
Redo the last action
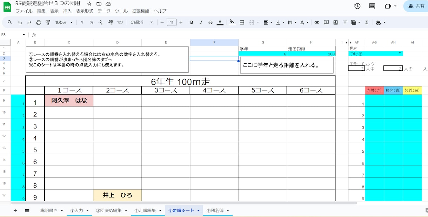[x=29, y=22]
